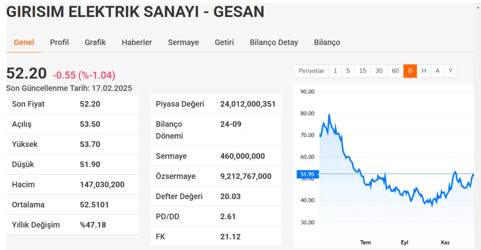Open the Haberler tab
The width and height of the screenshot is (481, 250).
click(137, 42)
